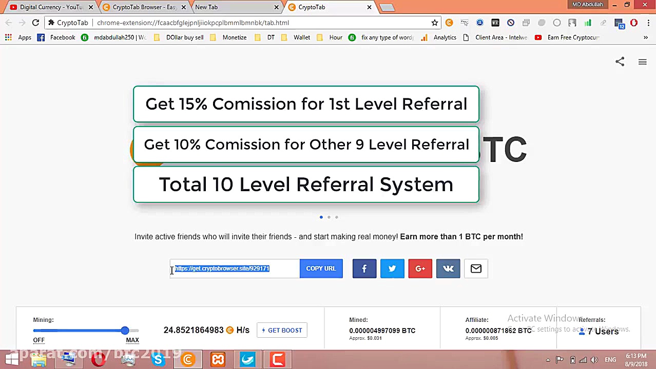This screenshot has width=656, height=369.
Task: Open a new browser tab
Action: point(387,7)
